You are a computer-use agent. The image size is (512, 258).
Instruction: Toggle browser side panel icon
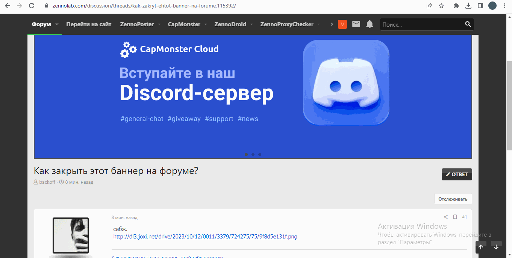point(480,6)
